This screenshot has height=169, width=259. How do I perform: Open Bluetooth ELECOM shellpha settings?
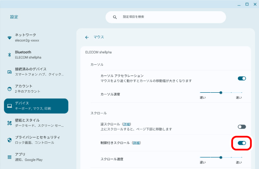click(x=36, y=55)
